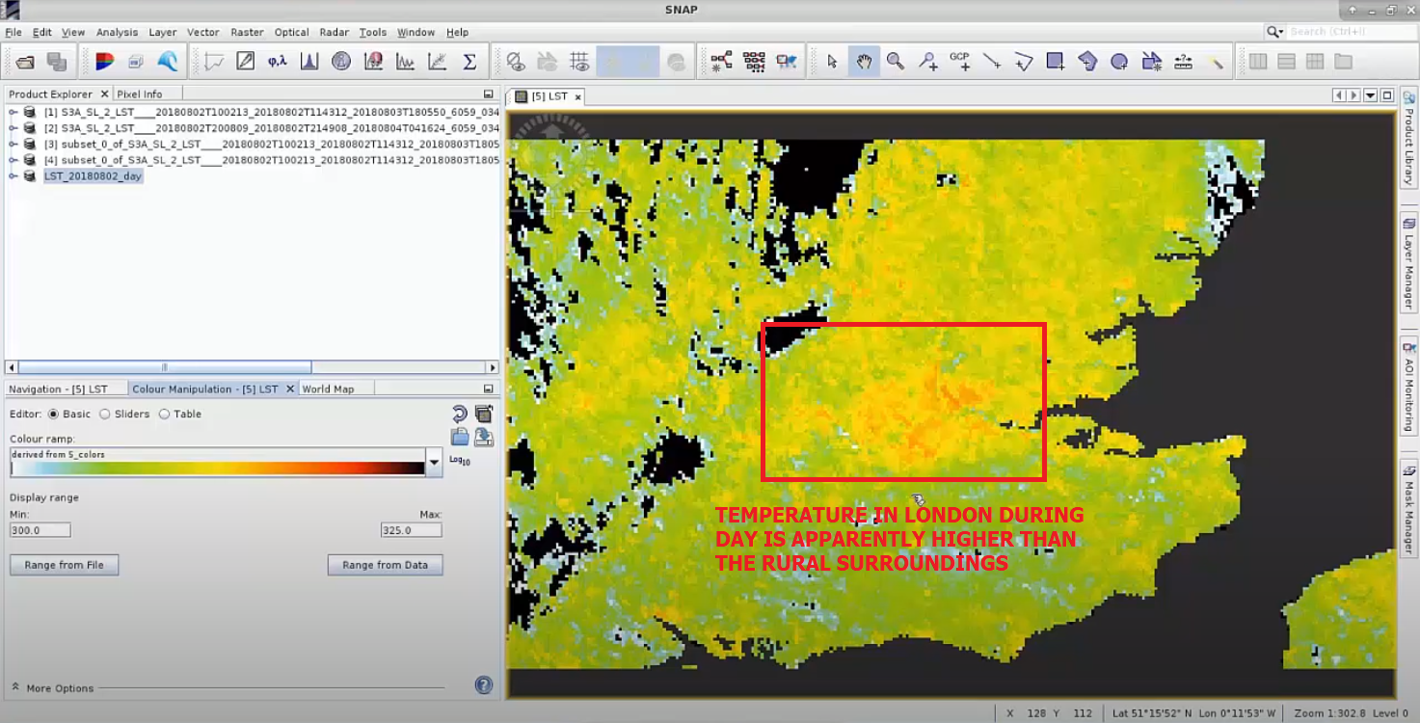Open the Statistics sigma tool
This screenshot has width=1420, height=723.
469,62
